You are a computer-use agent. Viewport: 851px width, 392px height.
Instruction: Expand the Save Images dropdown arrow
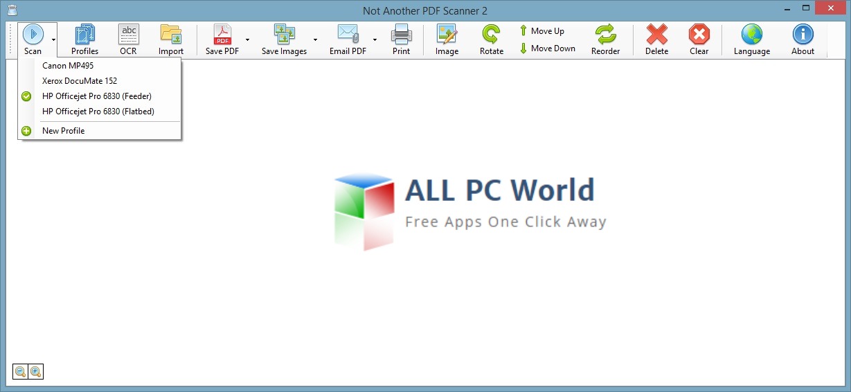(x=315, y=40)
